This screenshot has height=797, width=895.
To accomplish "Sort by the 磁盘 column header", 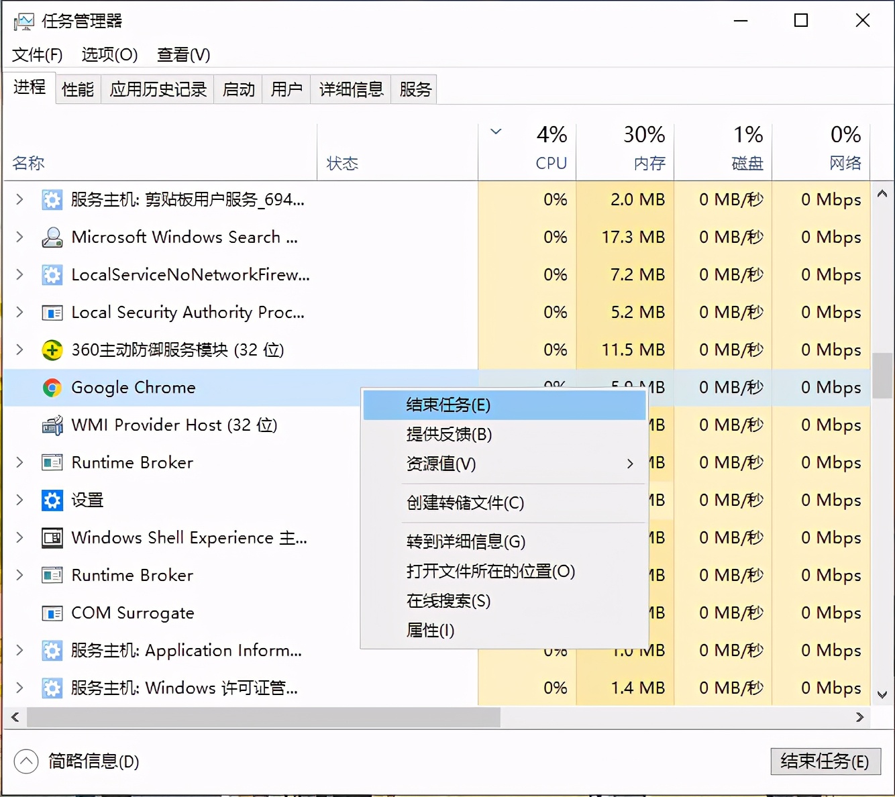I will tap(723, 152).
